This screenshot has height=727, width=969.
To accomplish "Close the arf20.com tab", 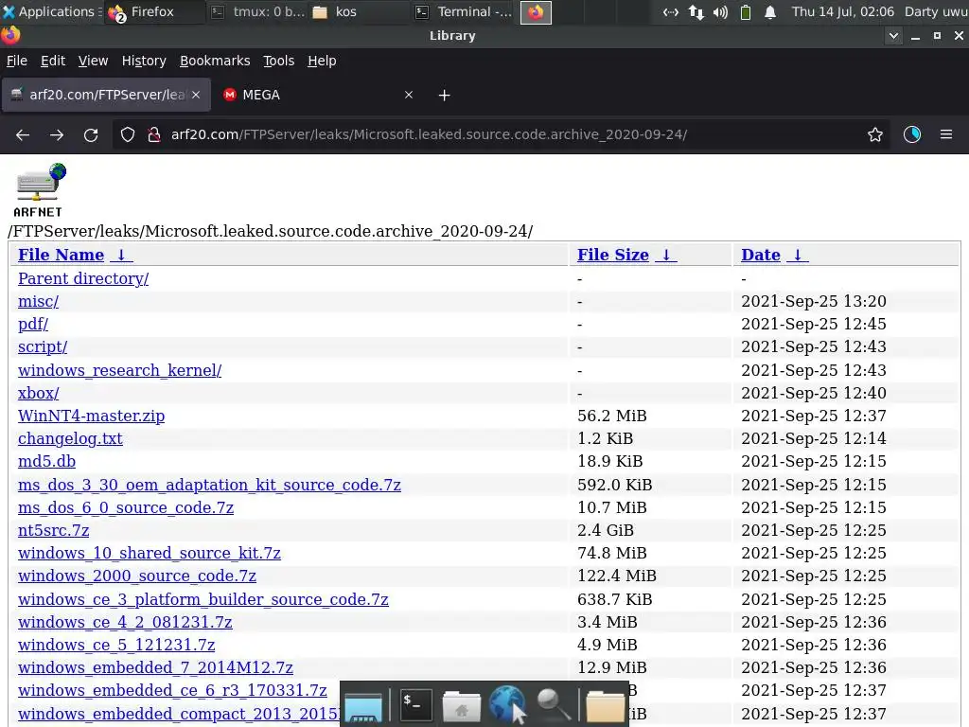I will point(196,95).
